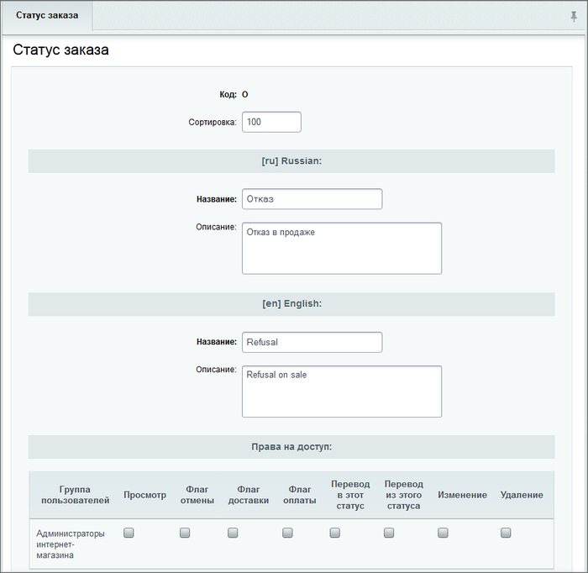Viewport: 588px width, 573px height.
Task: Click the Флаг оплаты column header
Action: [x=299, y=495]
